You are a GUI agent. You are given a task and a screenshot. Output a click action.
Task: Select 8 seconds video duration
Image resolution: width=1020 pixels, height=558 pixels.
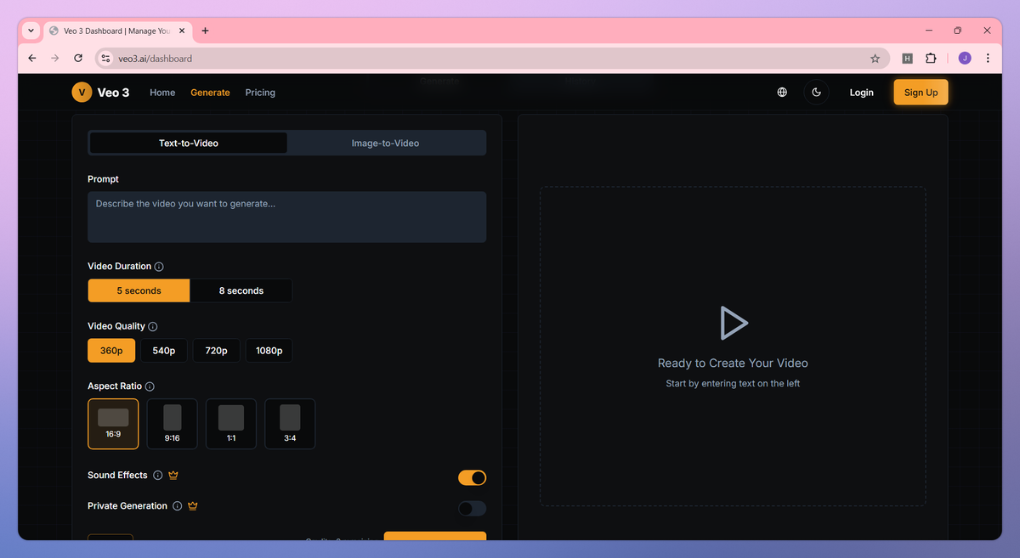pos(241,290)
